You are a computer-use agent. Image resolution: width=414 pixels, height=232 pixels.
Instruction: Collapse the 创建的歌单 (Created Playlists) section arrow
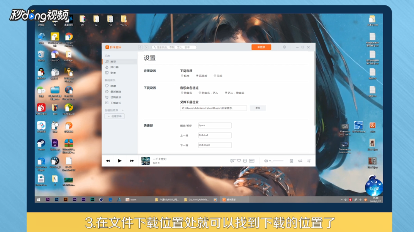(122, 110)
